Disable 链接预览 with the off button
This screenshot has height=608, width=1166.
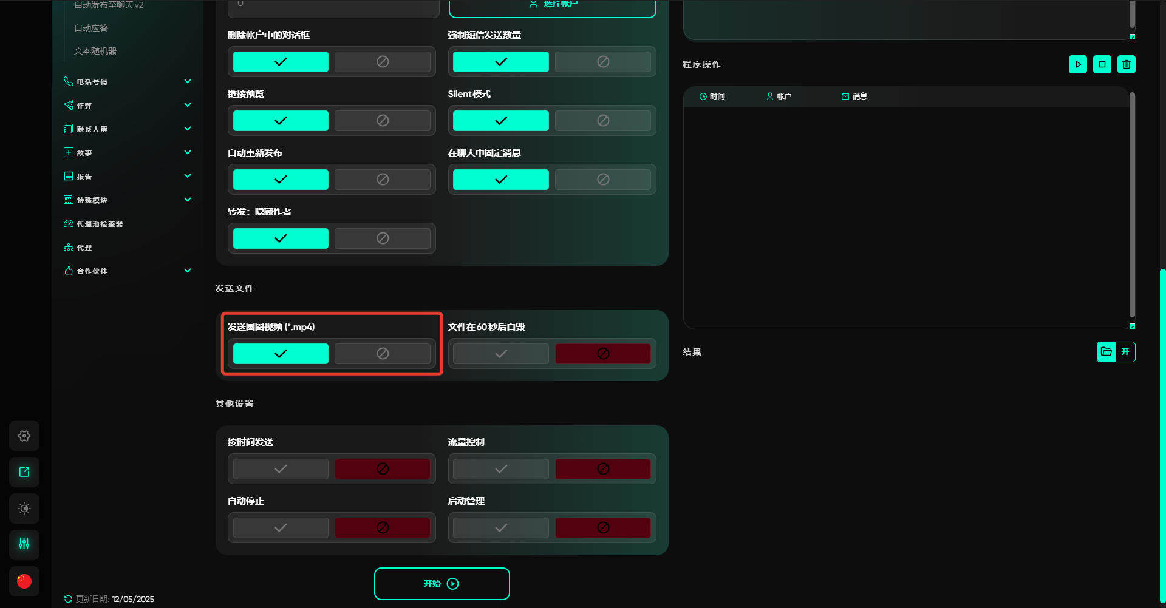pyautogui.click(x=382, y=121)
